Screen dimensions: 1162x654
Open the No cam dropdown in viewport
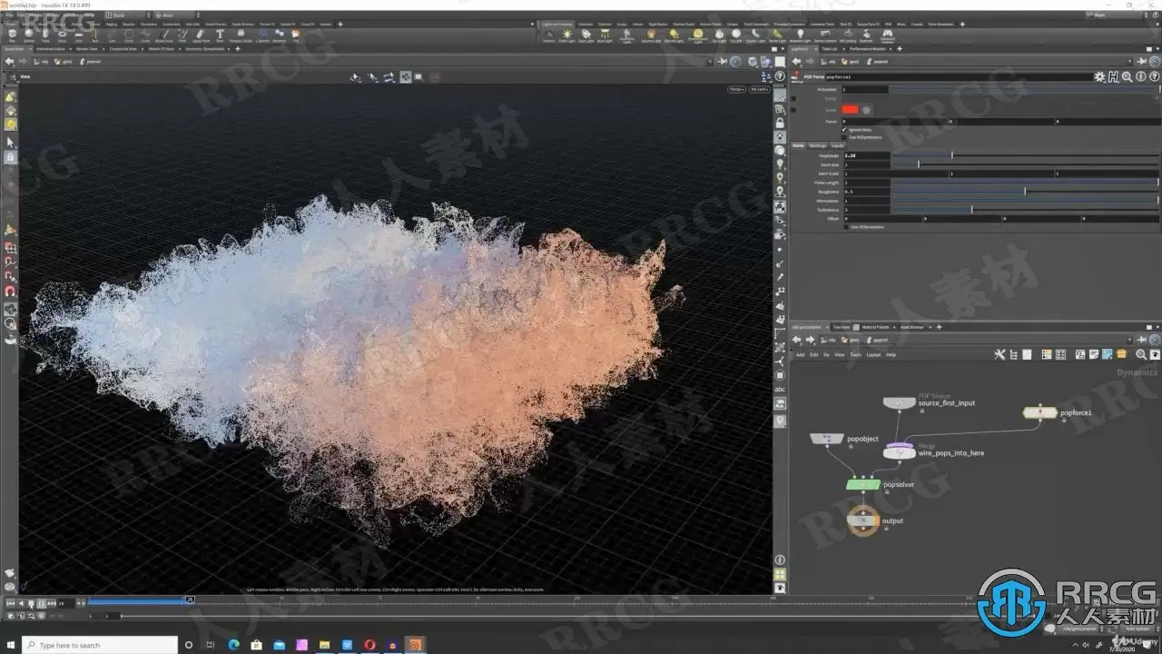coord(759,89)
